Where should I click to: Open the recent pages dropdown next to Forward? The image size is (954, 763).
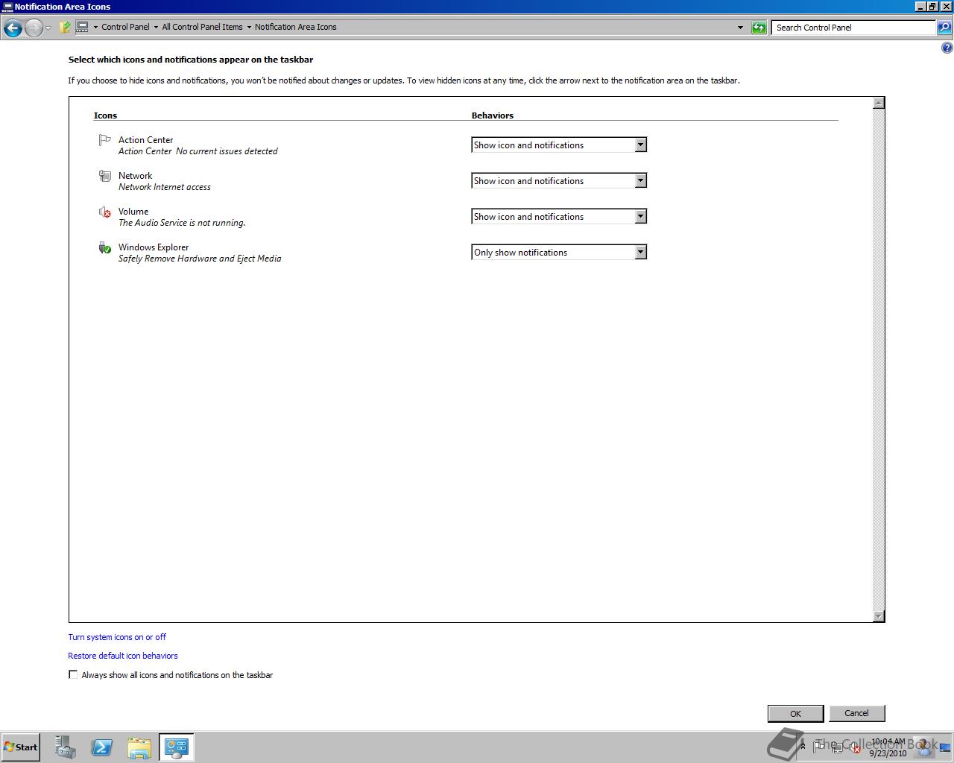48,28
